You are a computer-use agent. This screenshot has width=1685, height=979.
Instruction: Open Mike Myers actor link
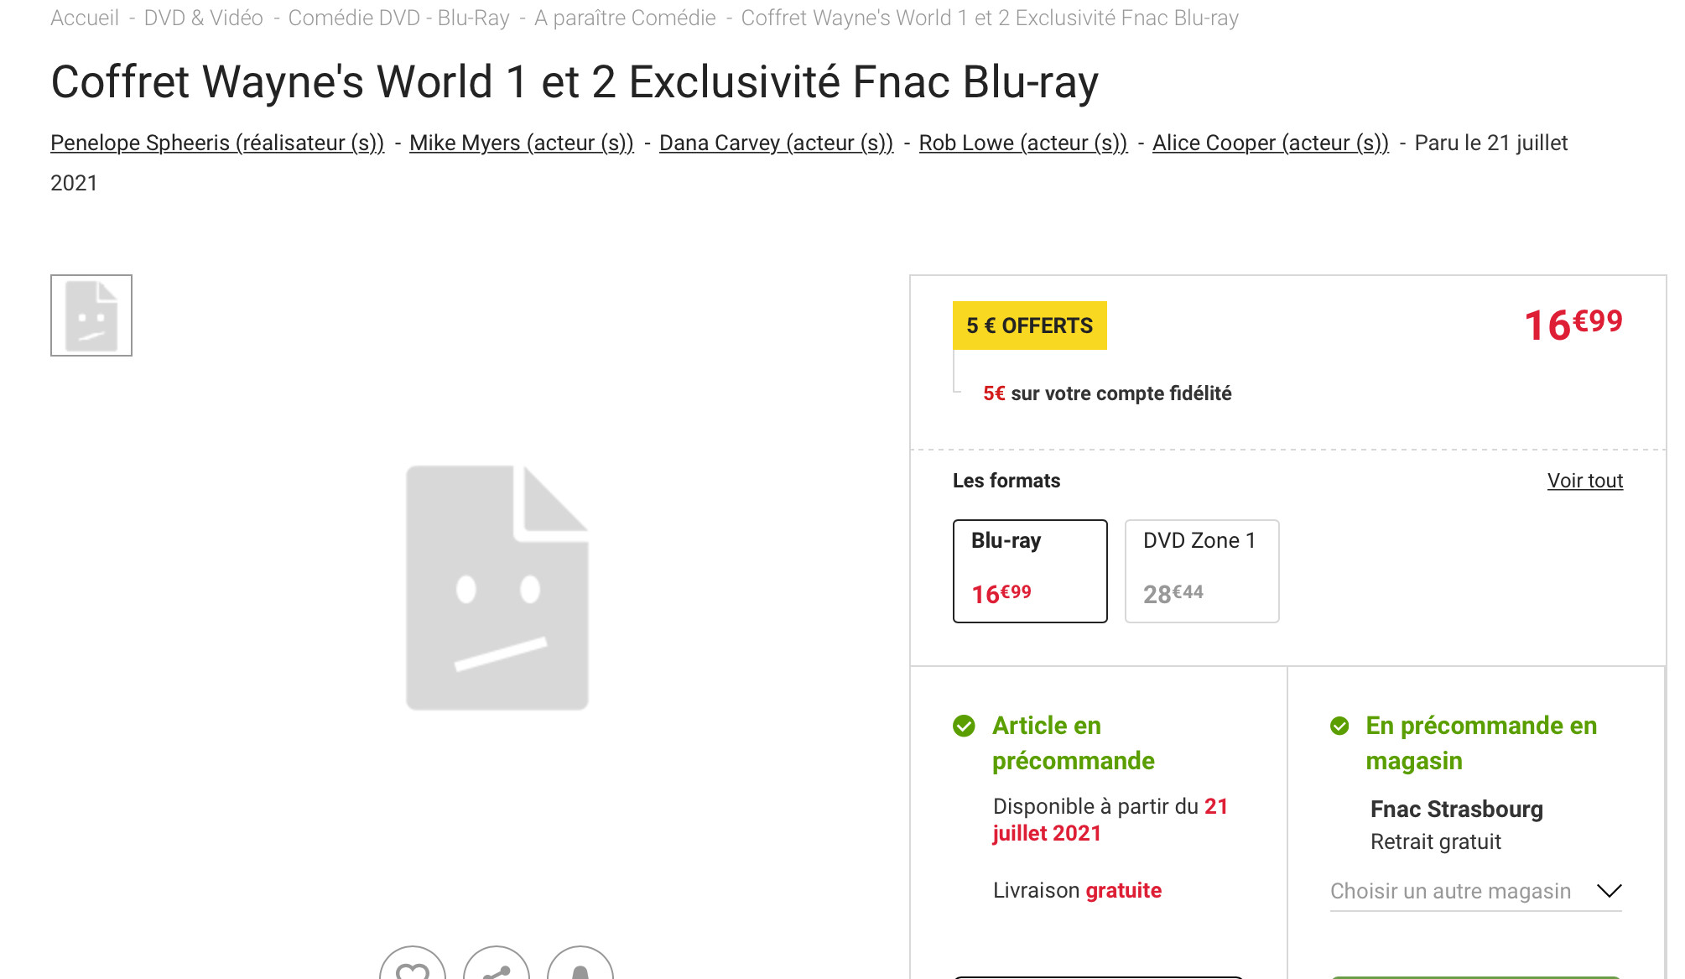pyautogui.click(x=522, y=143)
